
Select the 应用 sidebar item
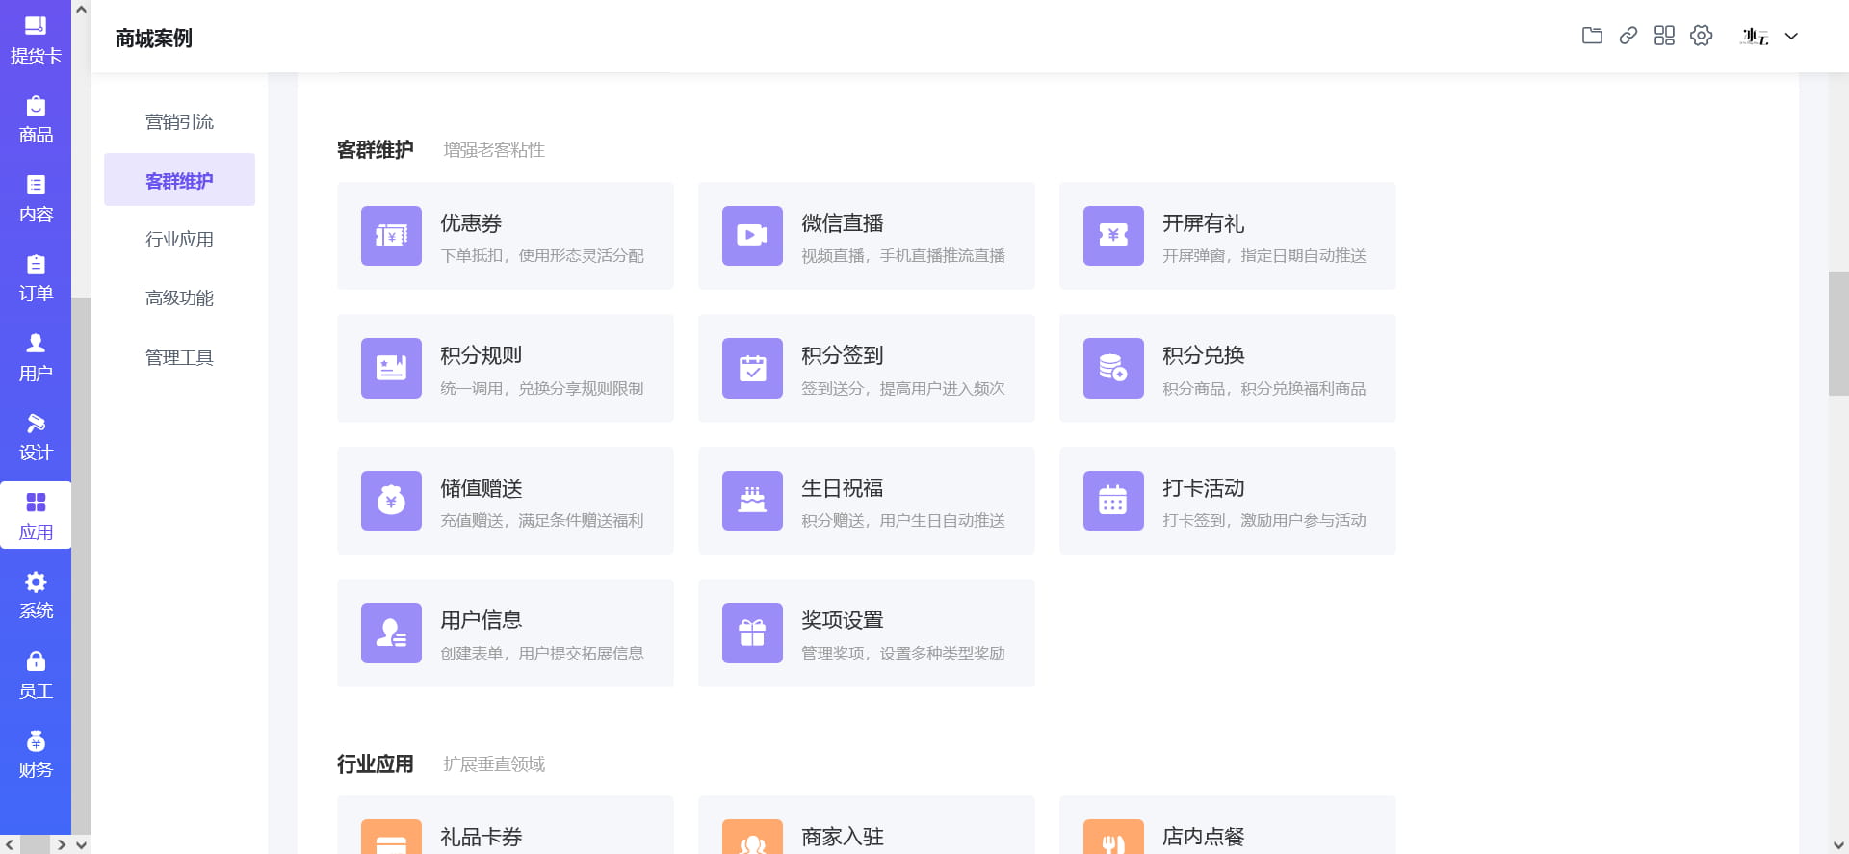pos(36,517)
